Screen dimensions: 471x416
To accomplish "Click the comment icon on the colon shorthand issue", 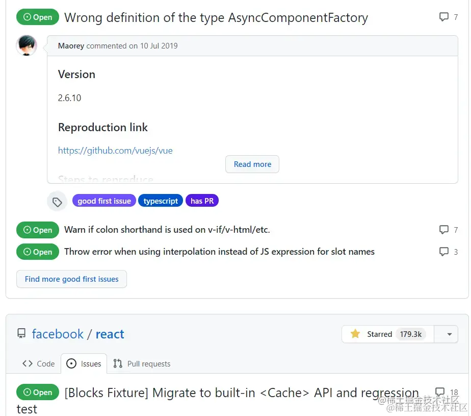I will tap(443, 230).
